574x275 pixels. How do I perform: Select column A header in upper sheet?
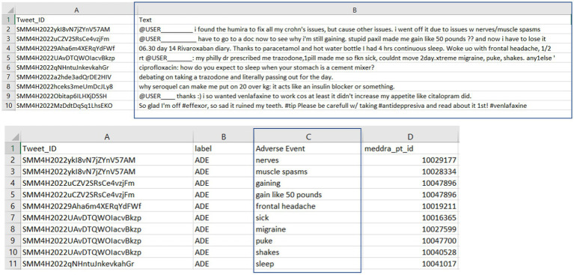[76, 10]
